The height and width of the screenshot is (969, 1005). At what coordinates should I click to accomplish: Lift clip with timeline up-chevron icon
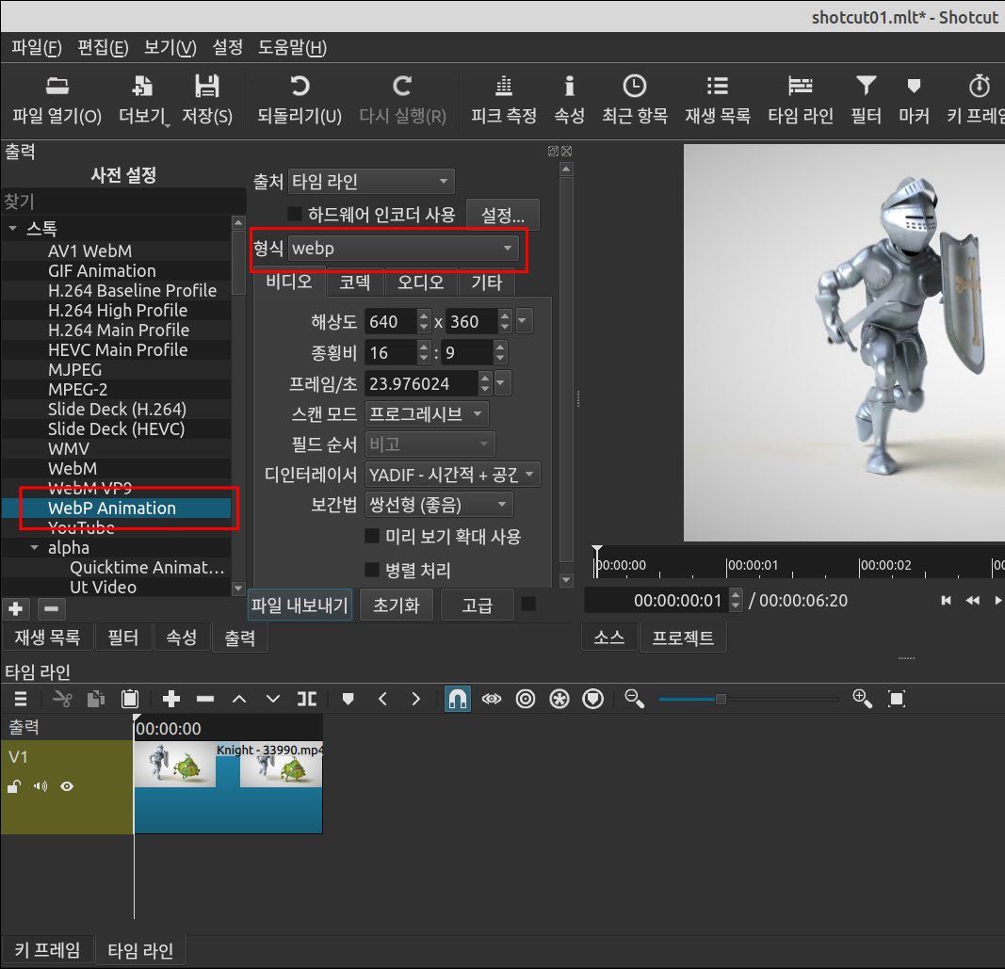point(239,699)
